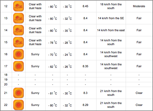This screenshot has height=111, width=153.
Task: Click the sunny weather icon for day 21
Action: [18, 93]
